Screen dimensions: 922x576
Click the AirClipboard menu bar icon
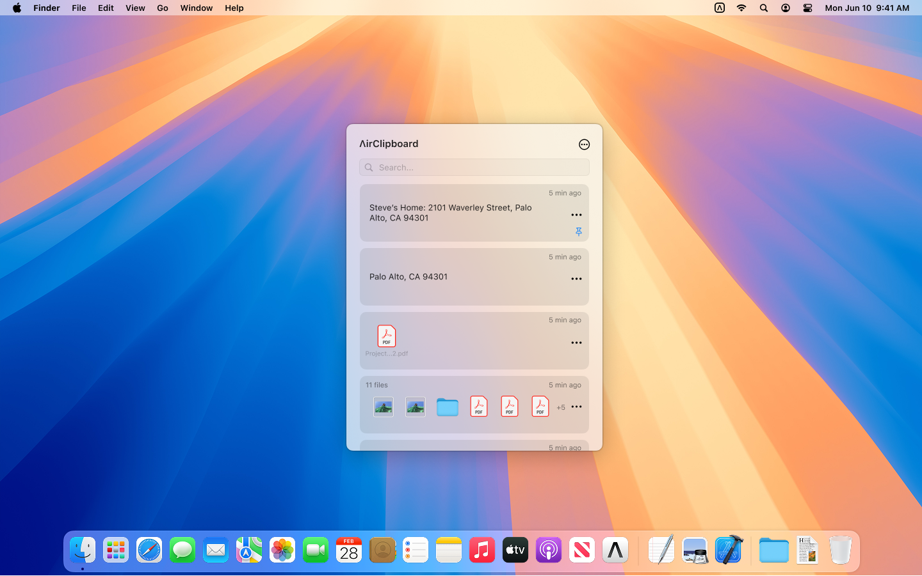tap(720, 8)
